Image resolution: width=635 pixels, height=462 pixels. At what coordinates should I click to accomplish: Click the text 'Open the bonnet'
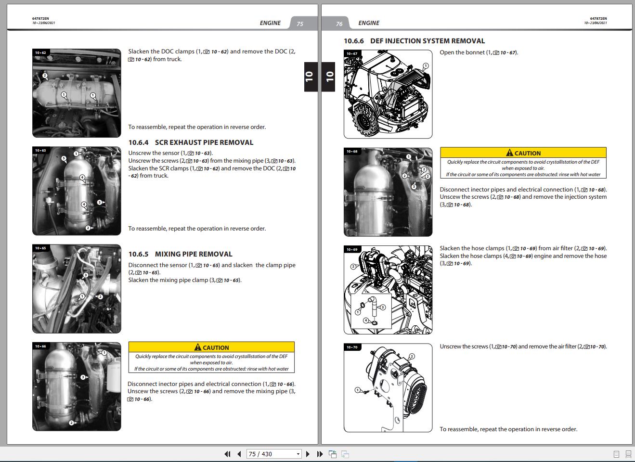pyautogui.click(x=462, y=52)
